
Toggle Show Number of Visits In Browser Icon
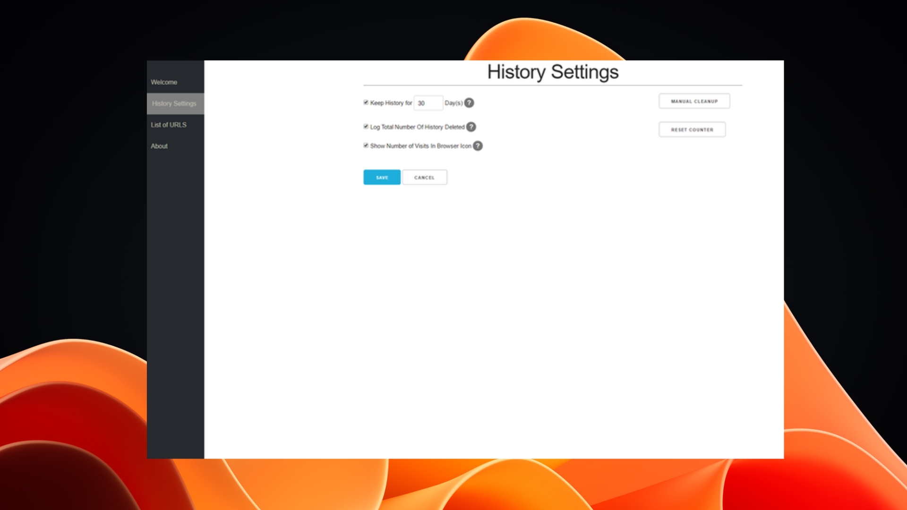pyautogui.click(x=366, y=145)
